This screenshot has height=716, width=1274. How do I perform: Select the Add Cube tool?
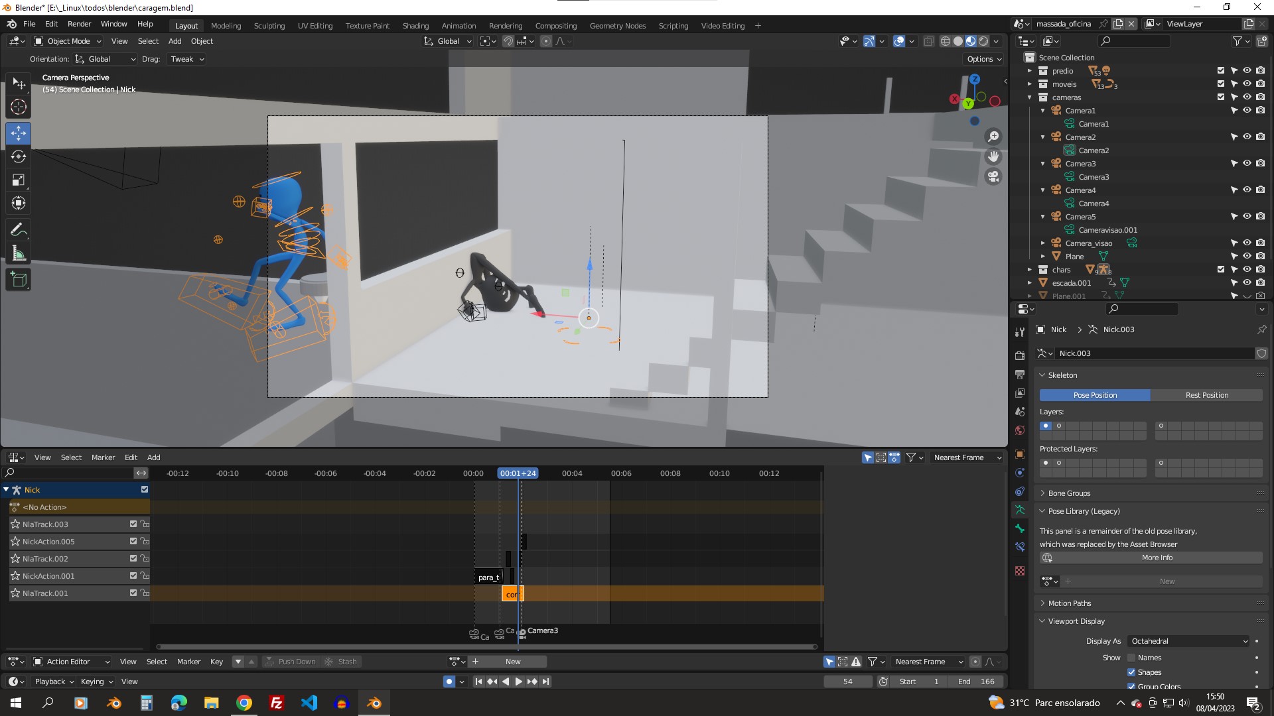click(19, 280)
